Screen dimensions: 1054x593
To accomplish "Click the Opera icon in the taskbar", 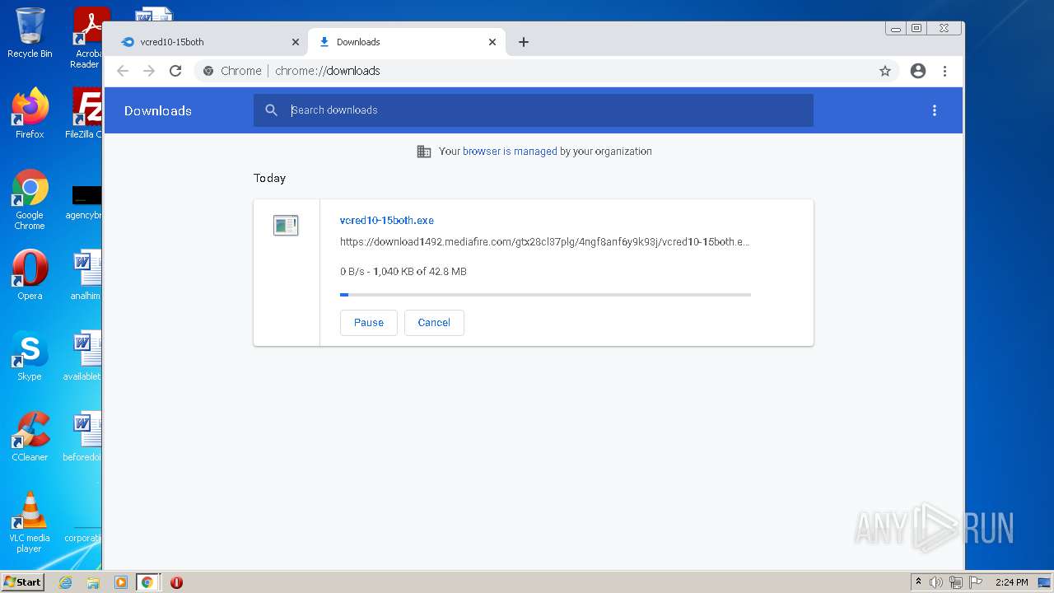I will [176, 582].
